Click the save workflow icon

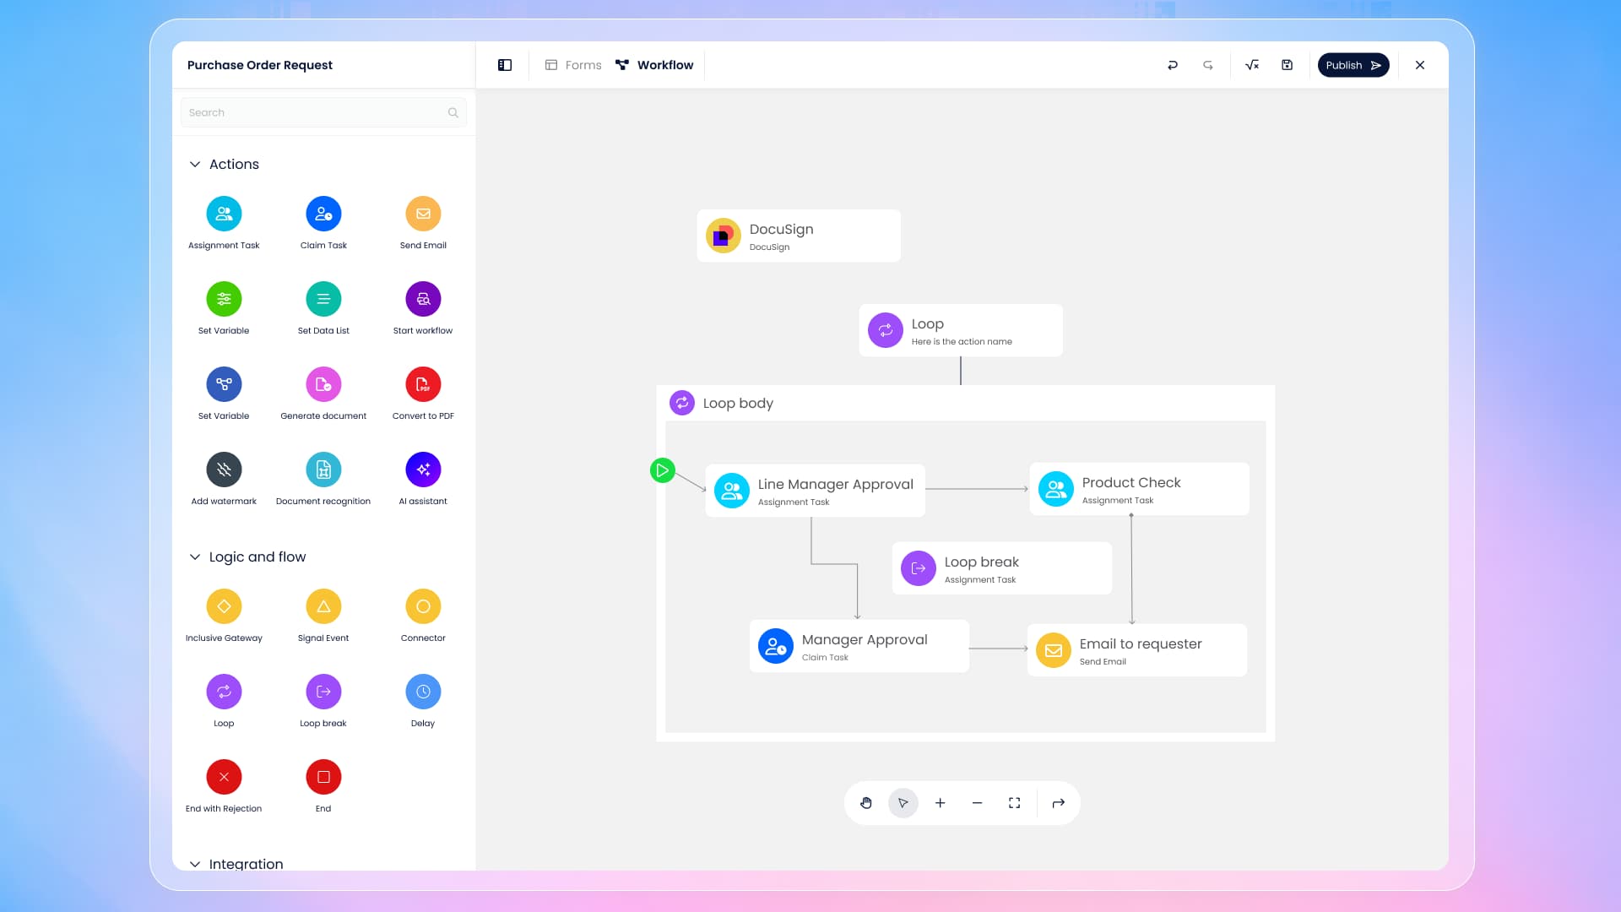pos(1287,65)
